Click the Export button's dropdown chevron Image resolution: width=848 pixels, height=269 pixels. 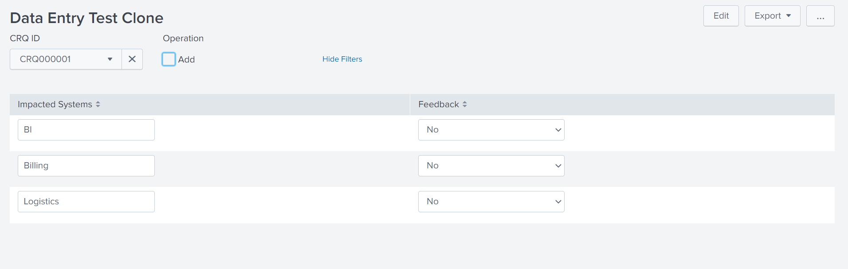[789, 15]
